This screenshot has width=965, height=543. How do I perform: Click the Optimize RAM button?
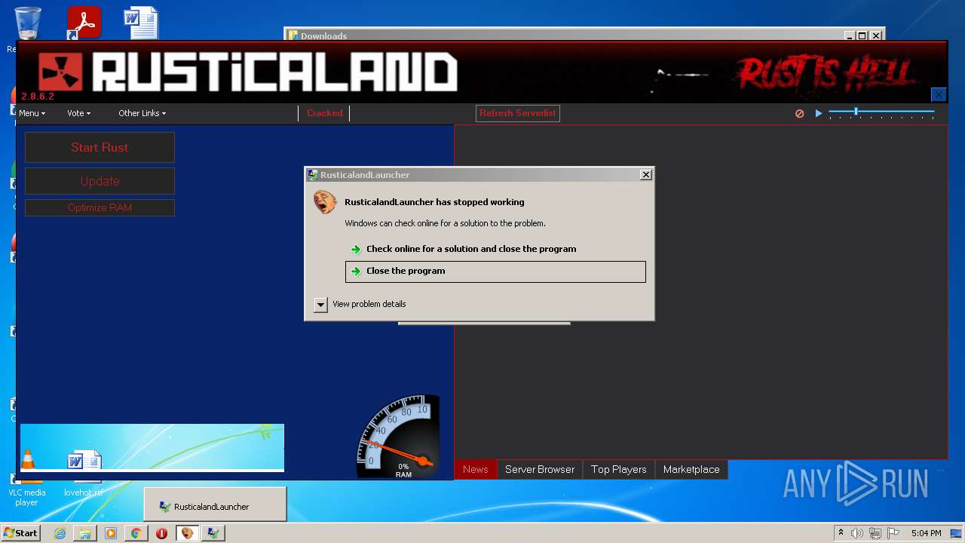(x=100, y=207)
